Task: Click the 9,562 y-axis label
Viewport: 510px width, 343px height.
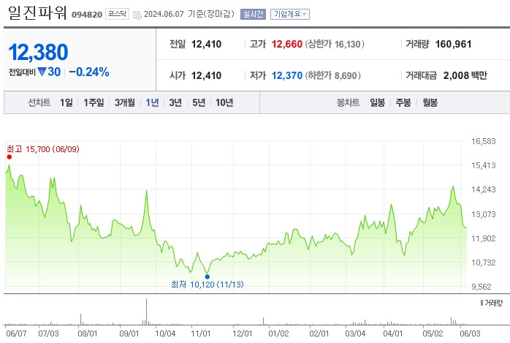Action: 482,287
